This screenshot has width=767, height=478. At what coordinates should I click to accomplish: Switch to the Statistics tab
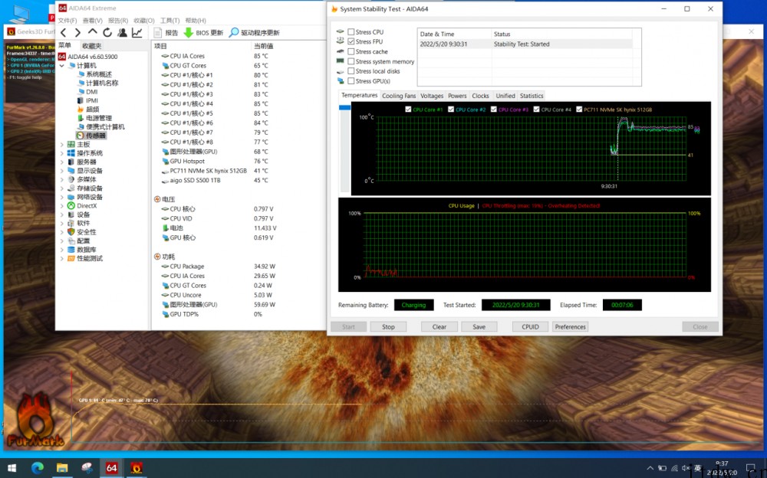[532, 96]
